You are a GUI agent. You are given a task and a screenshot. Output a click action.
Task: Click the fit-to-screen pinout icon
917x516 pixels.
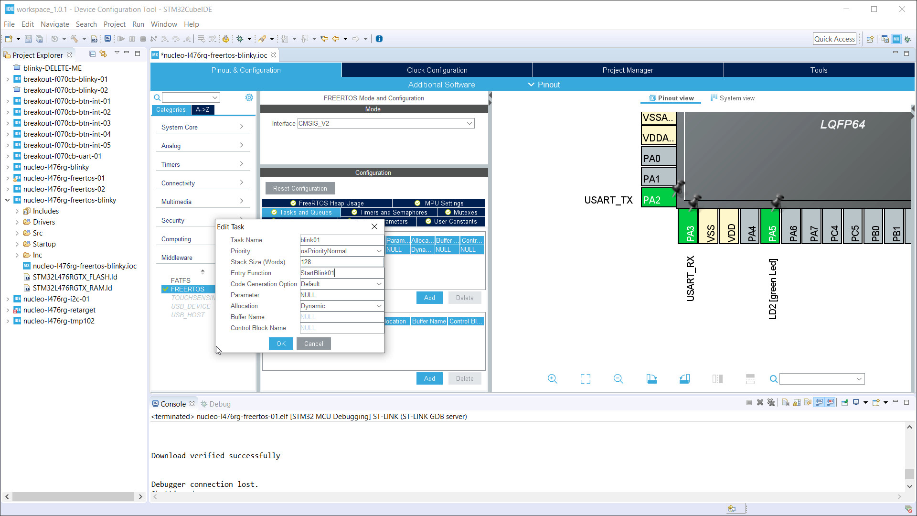coord(586,379)
